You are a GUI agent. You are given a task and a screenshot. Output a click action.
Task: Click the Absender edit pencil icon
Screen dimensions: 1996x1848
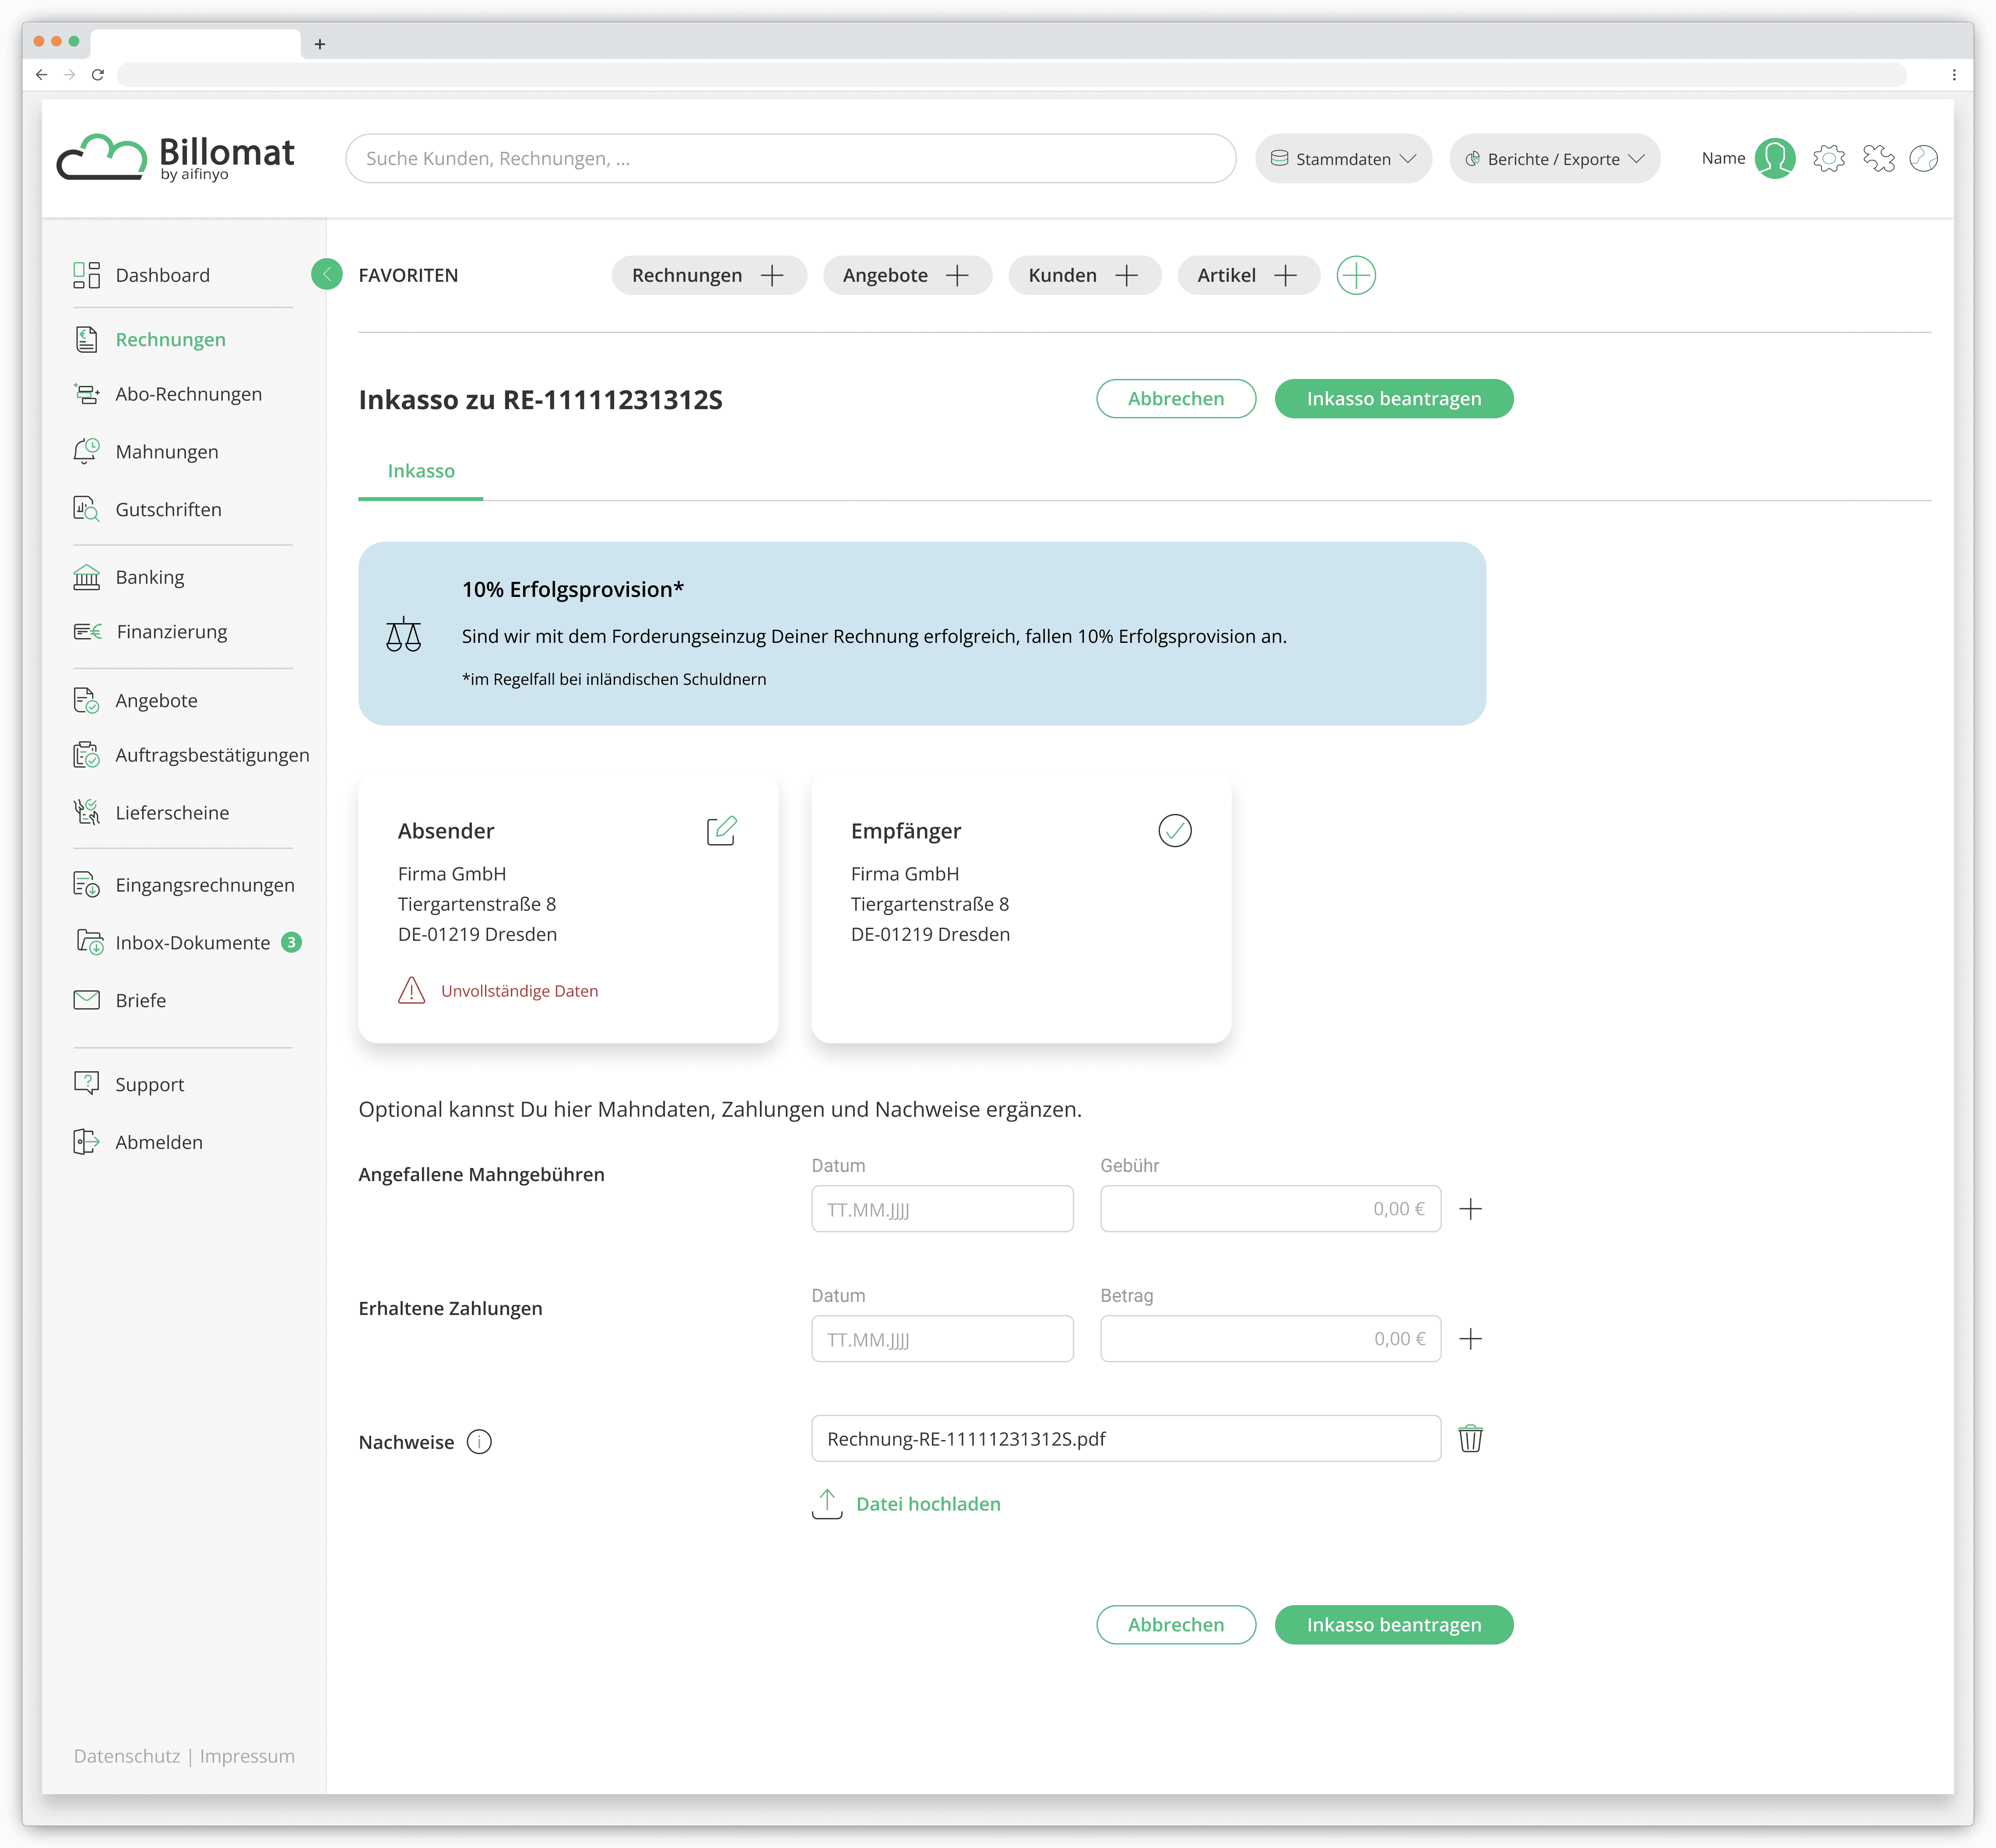tap(721, 830)
